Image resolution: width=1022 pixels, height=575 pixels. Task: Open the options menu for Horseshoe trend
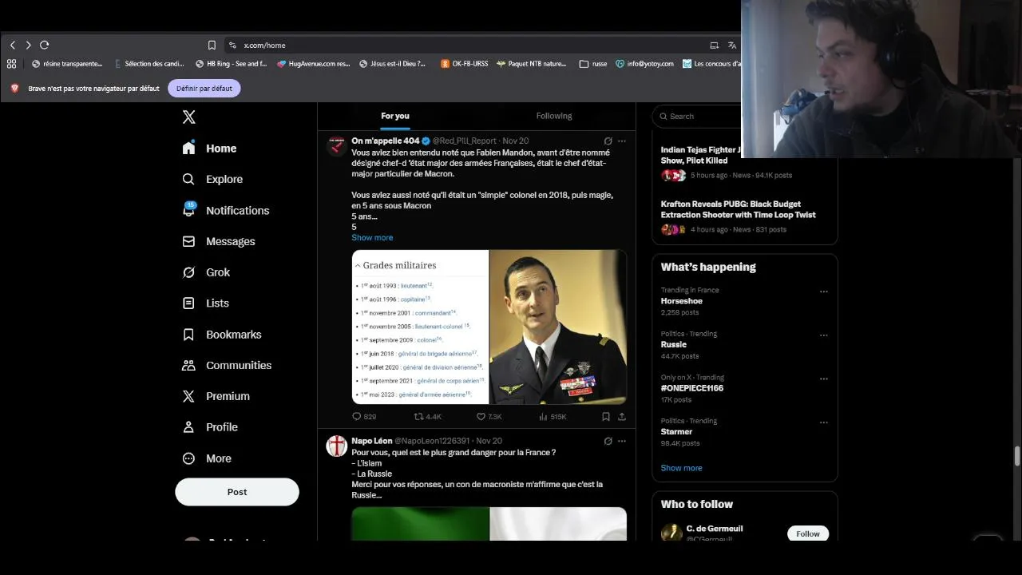(824, 291)
